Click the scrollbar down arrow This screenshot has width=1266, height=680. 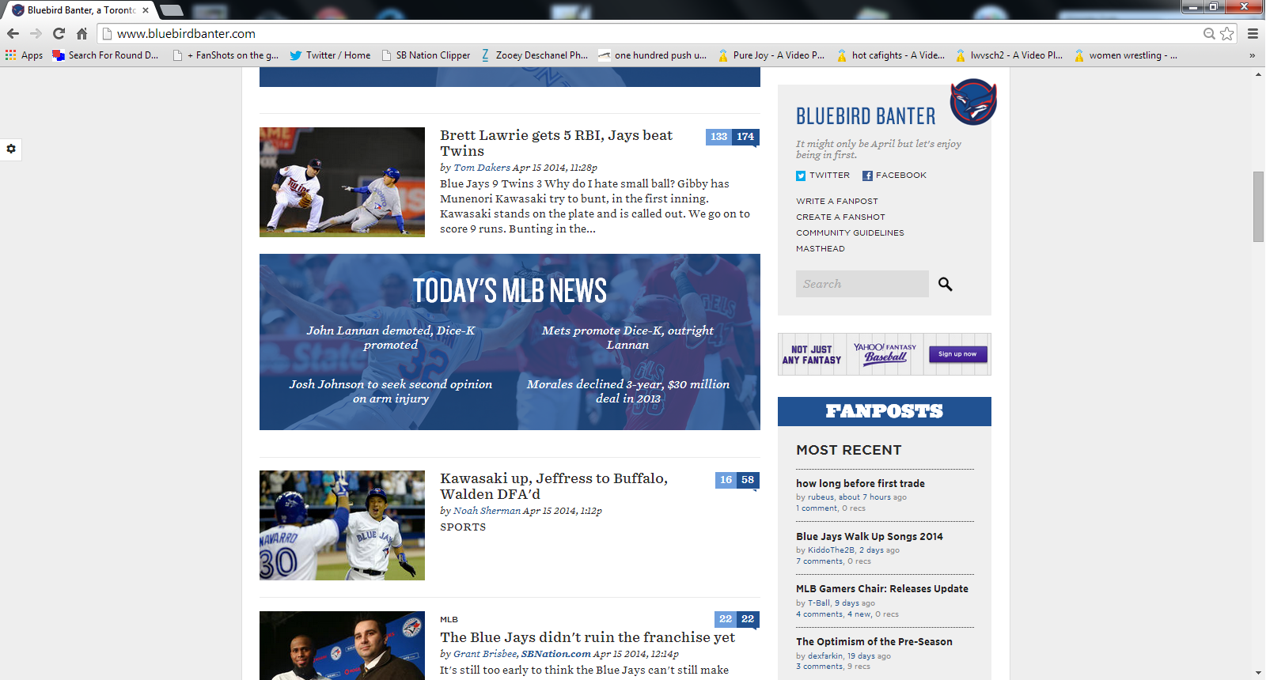click(x=1258, y=673)
